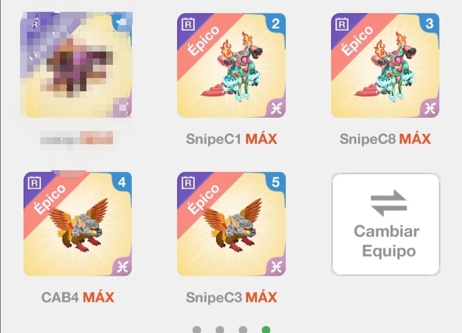Tap the Pisces element icon on SnipeC3 card
The width and height of the screenshot is (462, 333).
277,267
